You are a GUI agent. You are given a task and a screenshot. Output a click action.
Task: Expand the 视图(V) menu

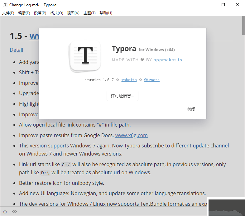pyautogui.click(x=73, y=13)
